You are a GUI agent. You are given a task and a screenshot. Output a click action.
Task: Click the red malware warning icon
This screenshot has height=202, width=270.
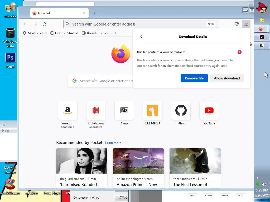[x=239, y=52]
